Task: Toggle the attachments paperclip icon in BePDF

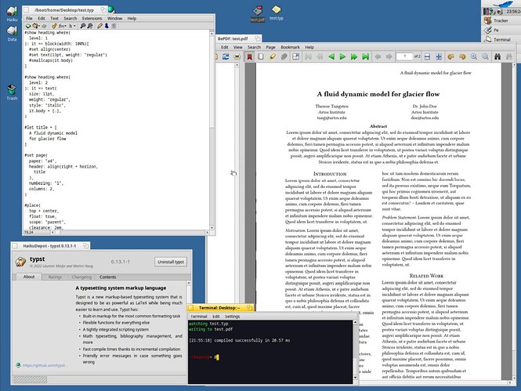Action: 284,56
